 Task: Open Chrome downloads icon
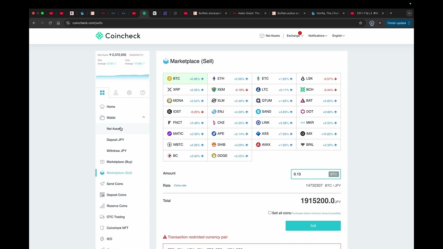pyautogui.click(x=372, y=23)
